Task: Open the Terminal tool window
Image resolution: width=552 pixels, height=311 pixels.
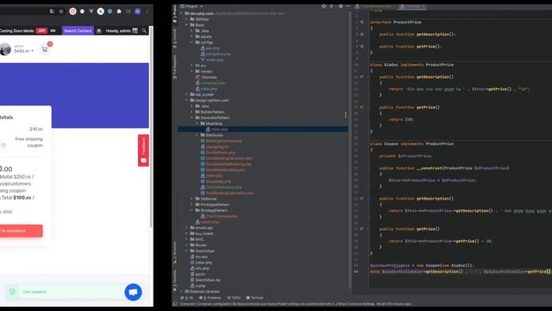Action: 255,297
